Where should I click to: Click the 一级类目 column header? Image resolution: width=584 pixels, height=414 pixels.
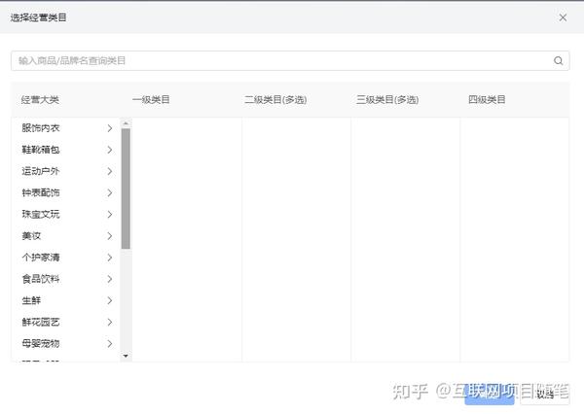[151, 100]
